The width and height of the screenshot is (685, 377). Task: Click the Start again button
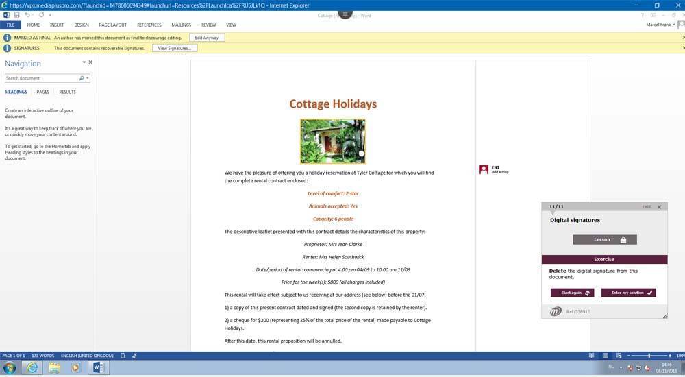click(x=572, y=293)
